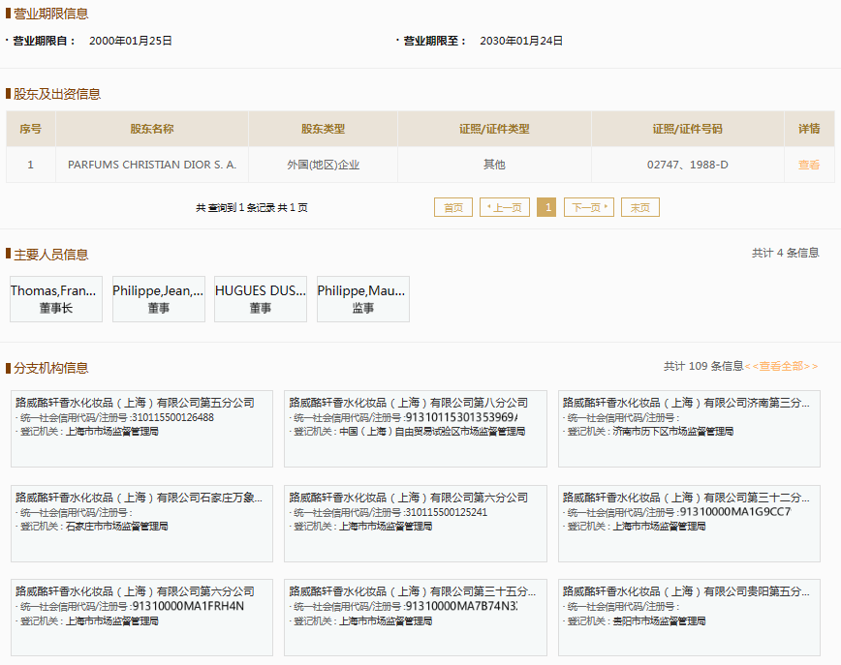Open the 第八分公司 branch card

pos(415,428)
